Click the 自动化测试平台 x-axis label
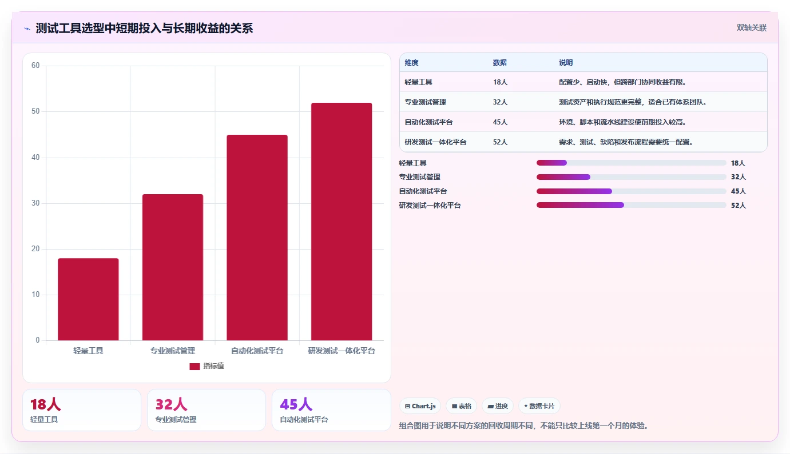The image size is (790, 454). pos(257,351)
